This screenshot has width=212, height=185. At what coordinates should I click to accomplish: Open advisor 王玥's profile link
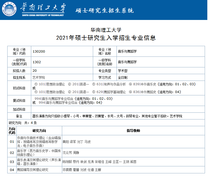(x=126, y=162)
